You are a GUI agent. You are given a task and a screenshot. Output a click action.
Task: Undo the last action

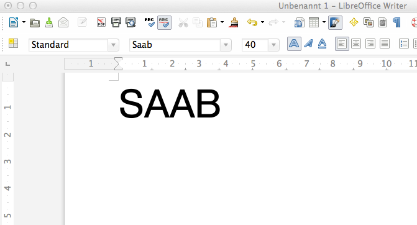[252, 22]
